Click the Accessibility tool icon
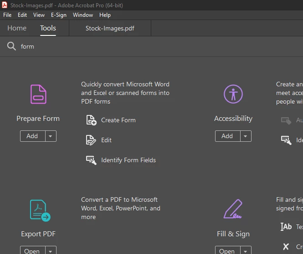This screenshot has width=303, height=254. [x=233, y=94]
